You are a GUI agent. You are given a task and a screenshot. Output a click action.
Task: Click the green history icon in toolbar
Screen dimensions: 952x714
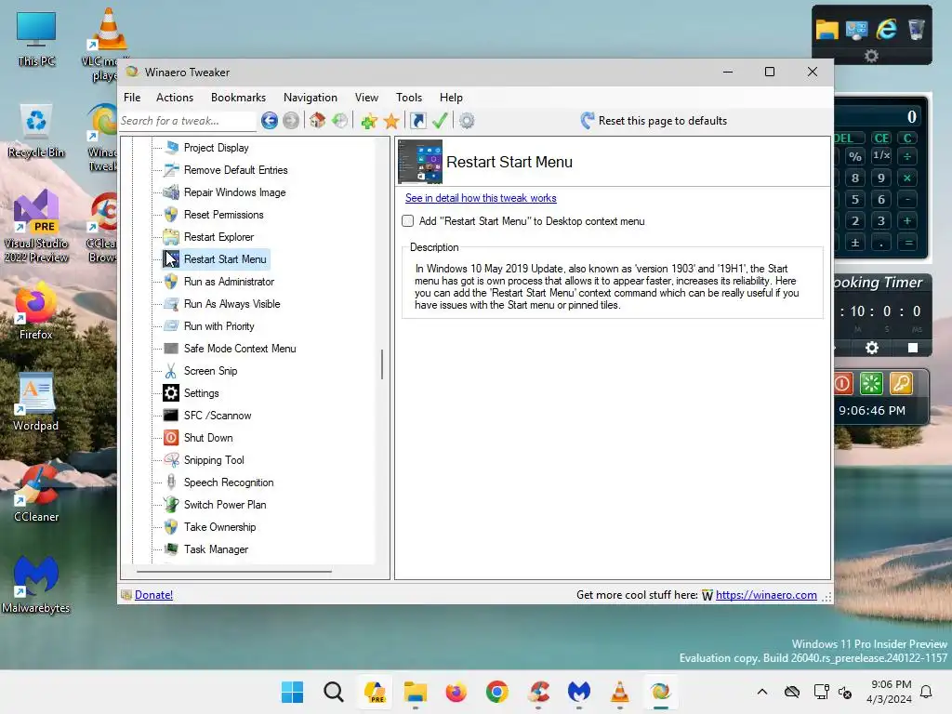click(x=340, y=120)
